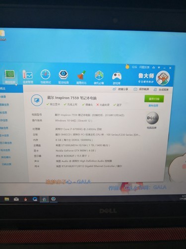Image resolution: width=186 pixels, height=249 pixels.
Task: Click the 'BOE062F' 15.5-inch display value
Action: 72,156
